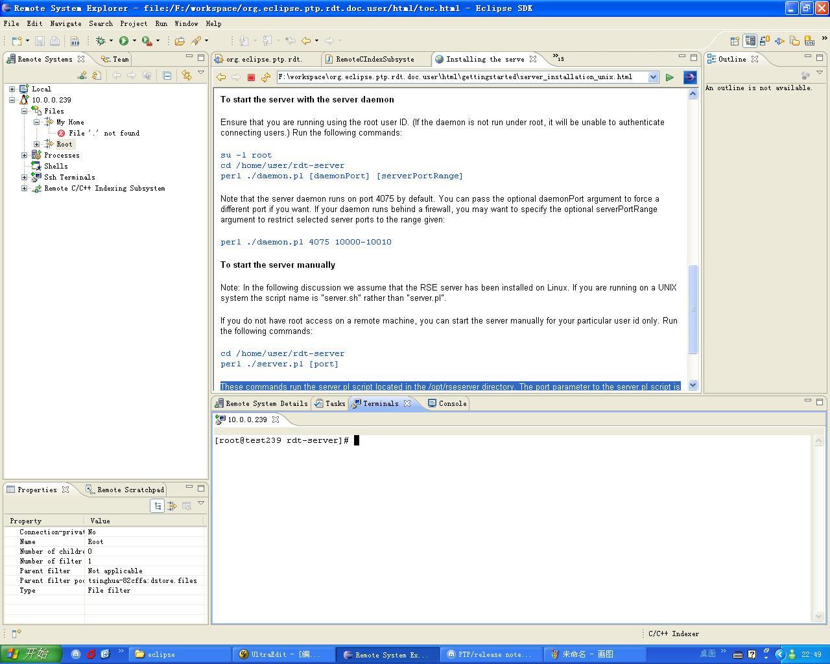Collapse the Files subsystem node
Image resolution: width=830 pixels, height=664 pixels.
coord(24,111)
